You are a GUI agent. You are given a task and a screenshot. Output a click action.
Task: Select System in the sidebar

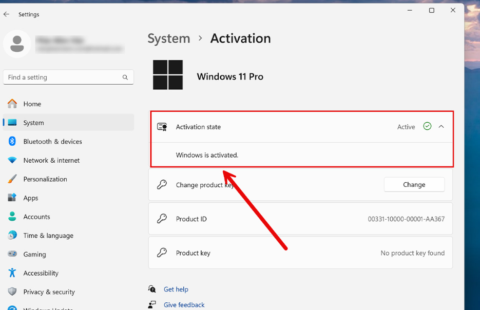pyautogui.click(x=33, y=123)
